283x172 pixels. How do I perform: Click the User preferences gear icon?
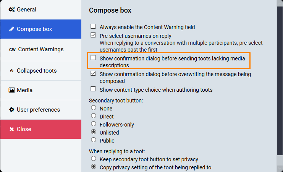(x=11, y=110)
